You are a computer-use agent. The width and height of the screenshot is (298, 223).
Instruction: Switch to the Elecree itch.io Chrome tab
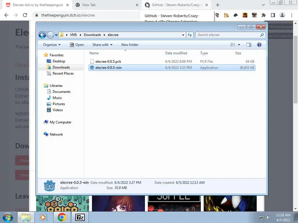point(37,5)
